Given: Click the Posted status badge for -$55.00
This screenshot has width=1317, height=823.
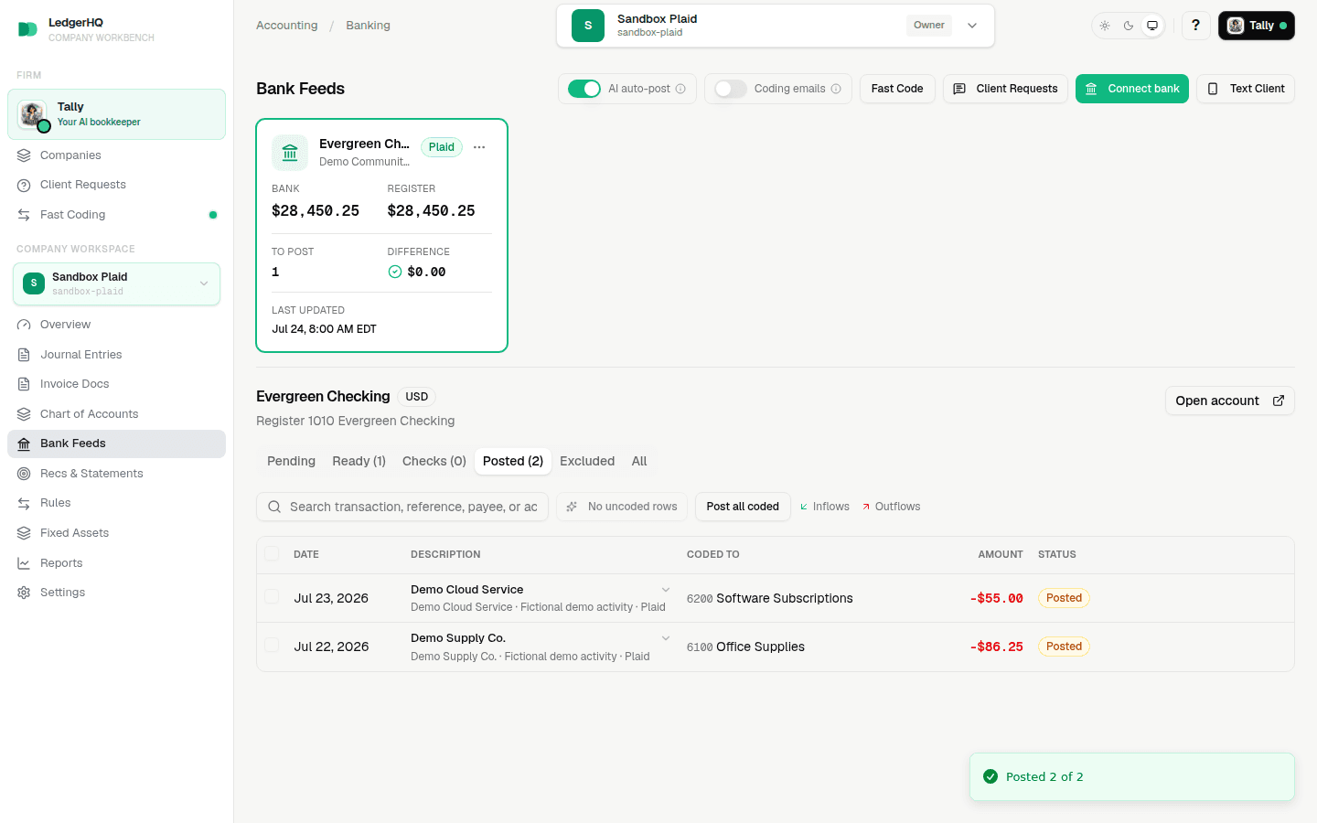Looking at the screenshot, I should coord(1064,598).
